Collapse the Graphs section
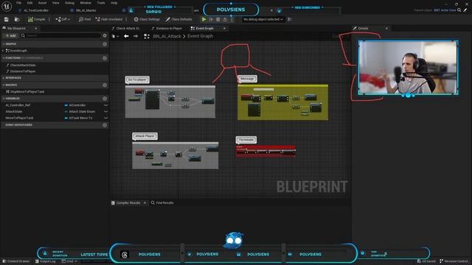 [x=4, y=44]
